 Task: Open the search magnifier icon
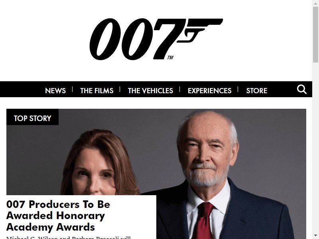point(301,89)
